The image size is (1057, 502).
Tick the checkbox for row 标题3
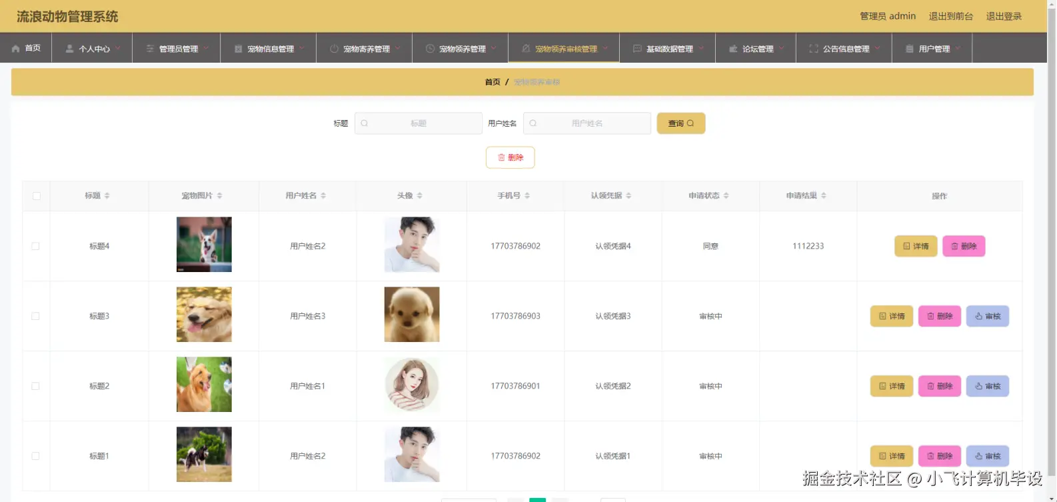coord(36,316)
